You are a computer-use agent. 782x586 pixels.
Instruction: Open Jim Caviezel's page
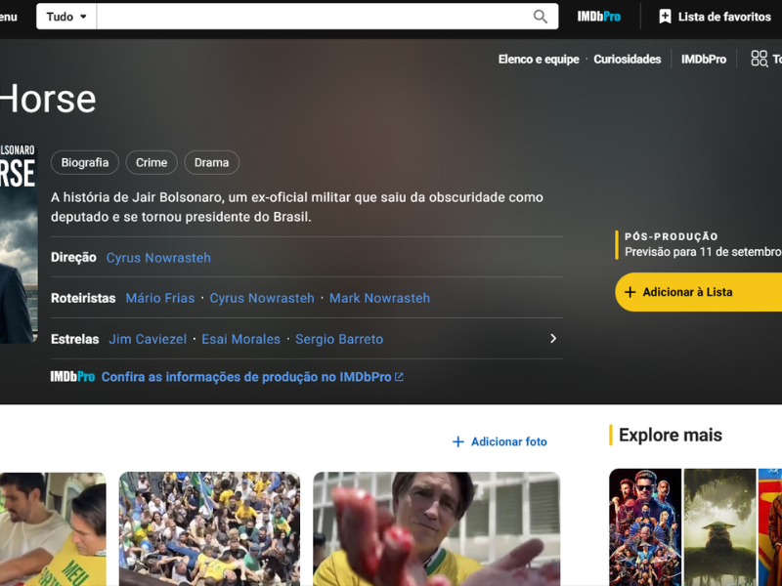coord(148,339)
